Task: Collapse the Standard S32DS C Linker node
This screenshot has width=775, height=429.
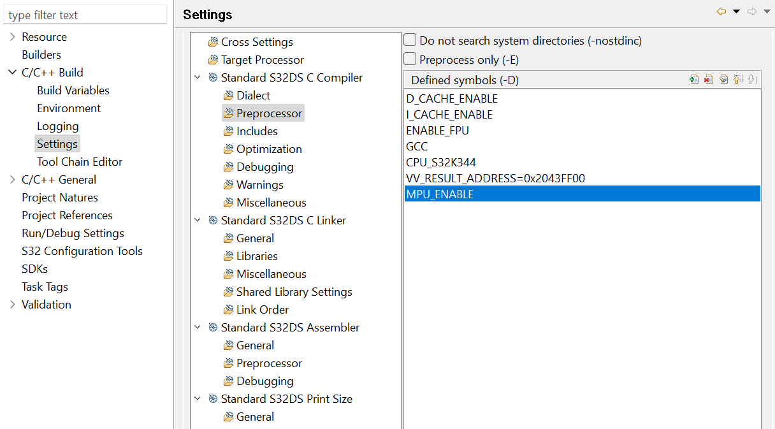Action: click(x=198, y=221)
